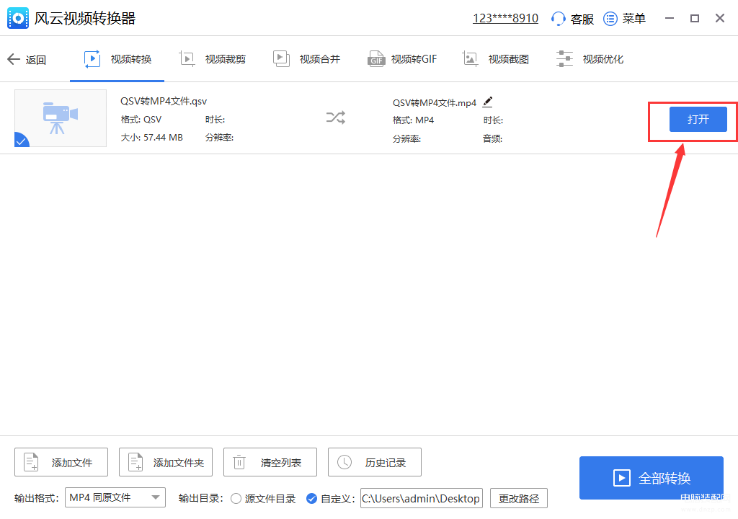
Task: Click the 大小: 57.44 MB text
Action: coord(151,138)
